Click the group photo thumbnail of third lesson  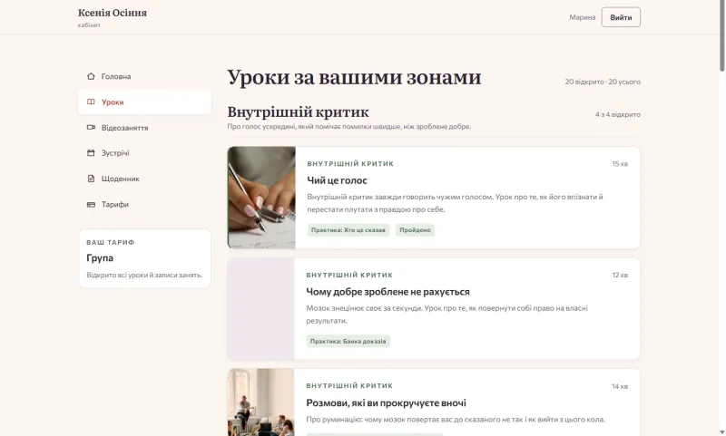[260, 402]
